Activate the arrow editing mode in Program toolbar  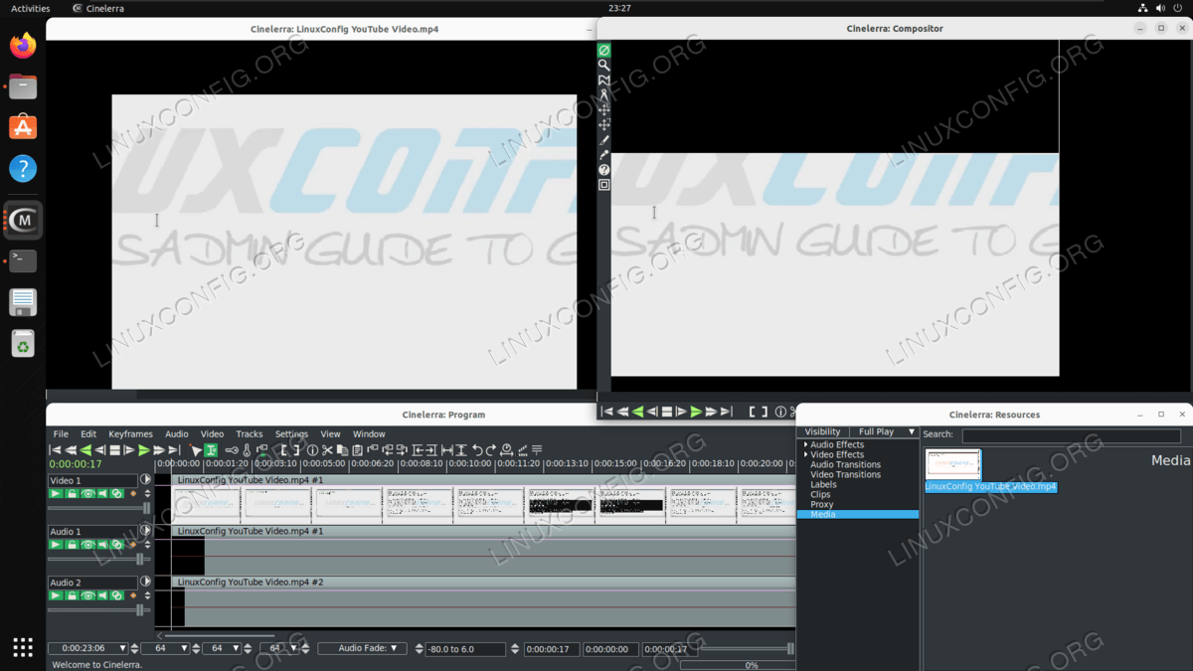pyautogui.click(x=196, y=450)
